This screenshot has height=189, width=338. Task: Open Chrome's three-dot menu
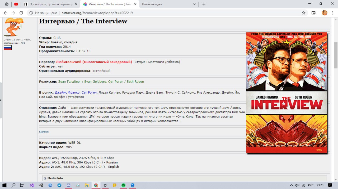pos(333,13)
